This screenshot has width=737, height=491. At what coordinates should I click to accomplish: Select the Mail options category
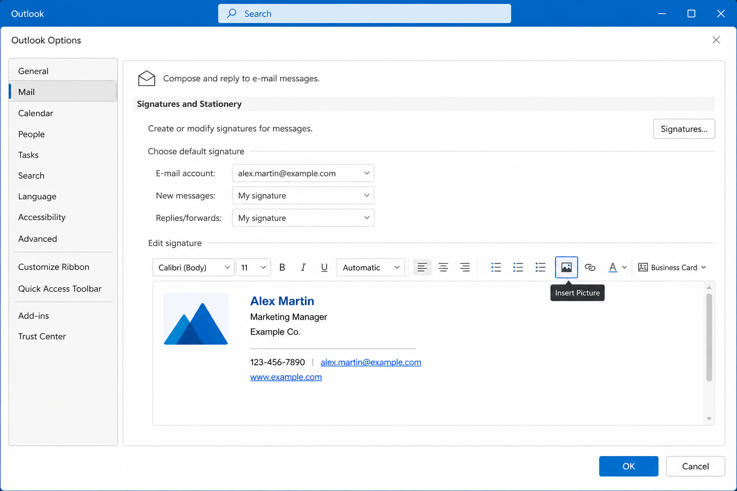tap(63, 92)
